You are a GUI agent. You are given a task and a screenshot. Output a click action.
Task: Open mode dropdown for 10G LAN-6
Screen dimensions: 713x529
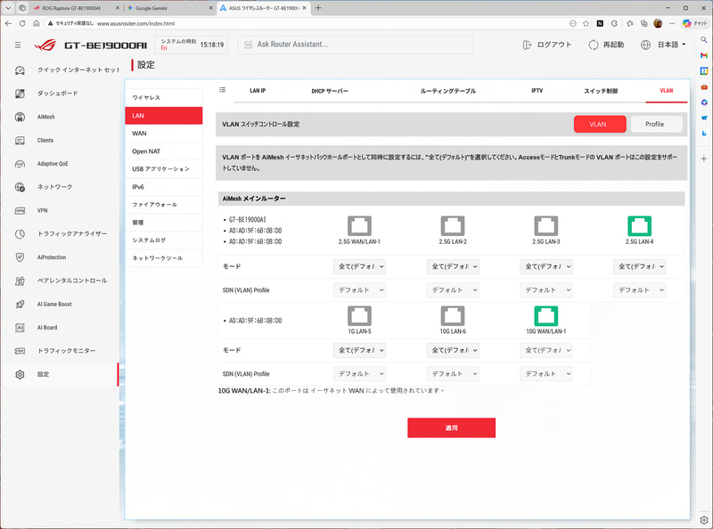coord(453,350)
